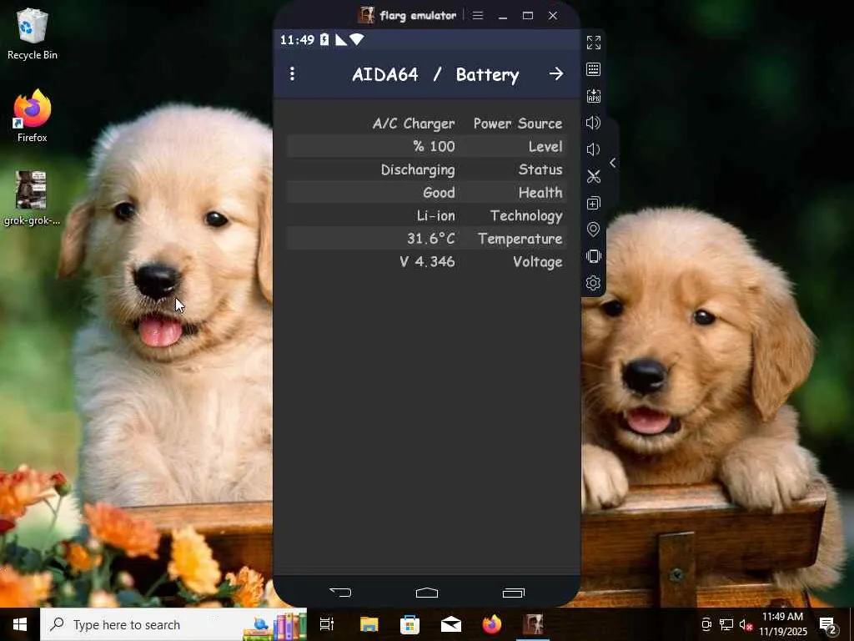Select the Firefox desktop shortcut
Image resolution: width=854 pixels, height=641 pixels.
[33, 116]
